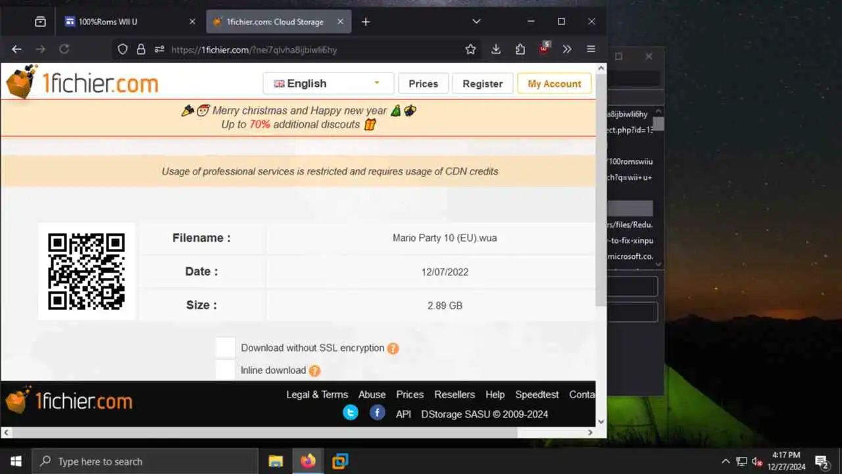Close the 1fichier.com Cloud Storage tab

pos(339,22)
